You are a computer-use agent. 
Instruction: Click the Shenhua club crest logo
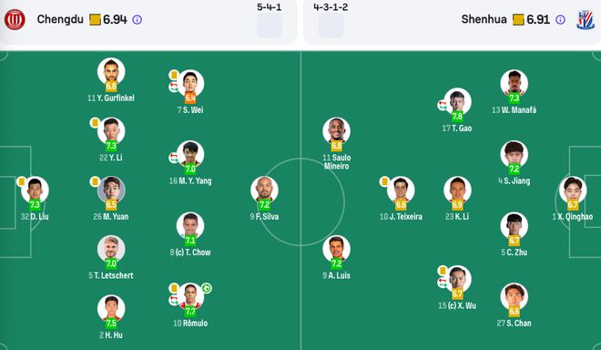coord(586,19)
